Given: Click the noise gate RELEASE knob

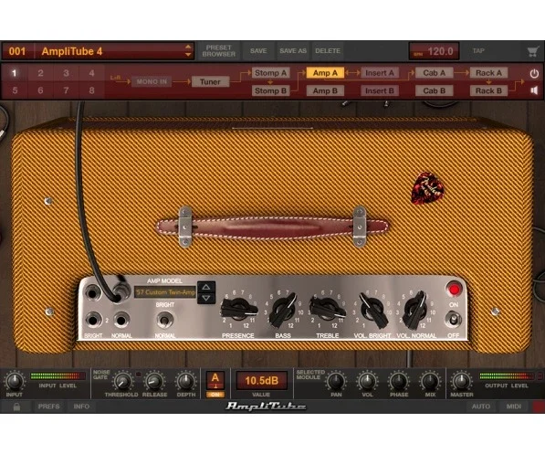Looking at the screenshot, I should [x=154, y=382].
